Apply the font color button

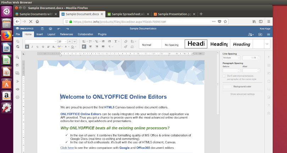tap(66, 47)
